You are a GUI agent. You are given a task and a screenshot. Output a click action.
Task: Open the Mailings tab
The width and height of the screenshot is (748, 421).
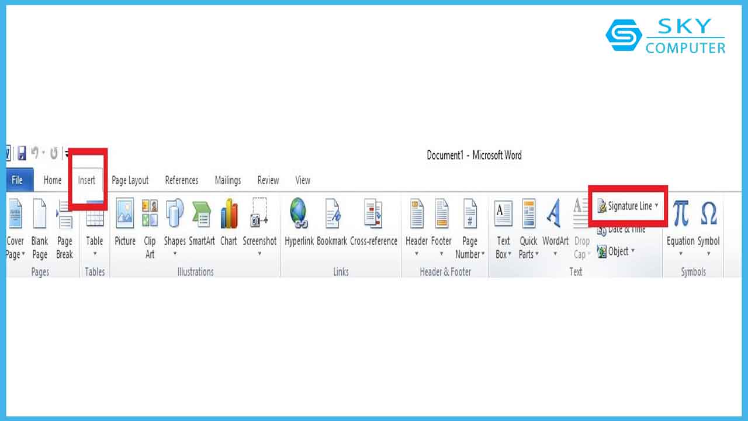pyautogui.click(x=228, y=180)
